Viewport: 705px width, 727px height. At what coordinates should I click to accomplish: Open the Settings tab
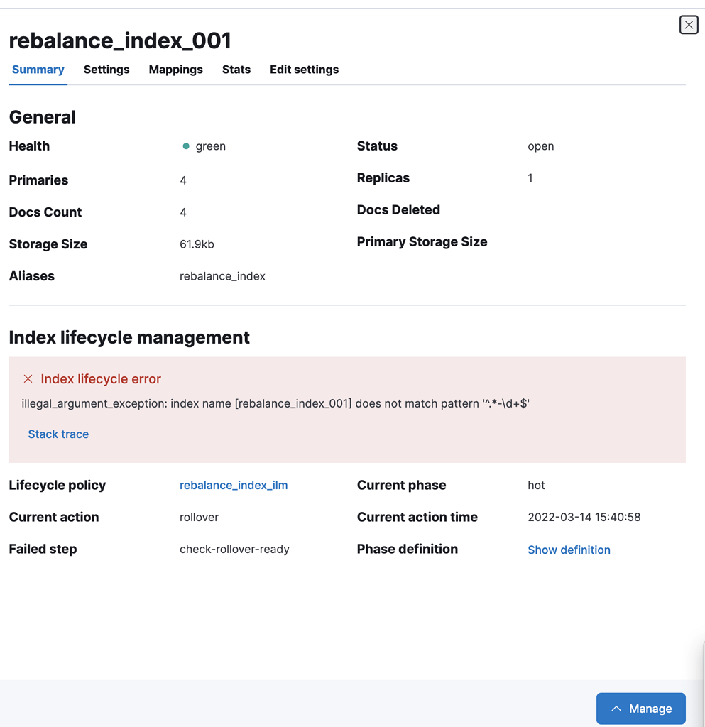click(x=106, y=70)
